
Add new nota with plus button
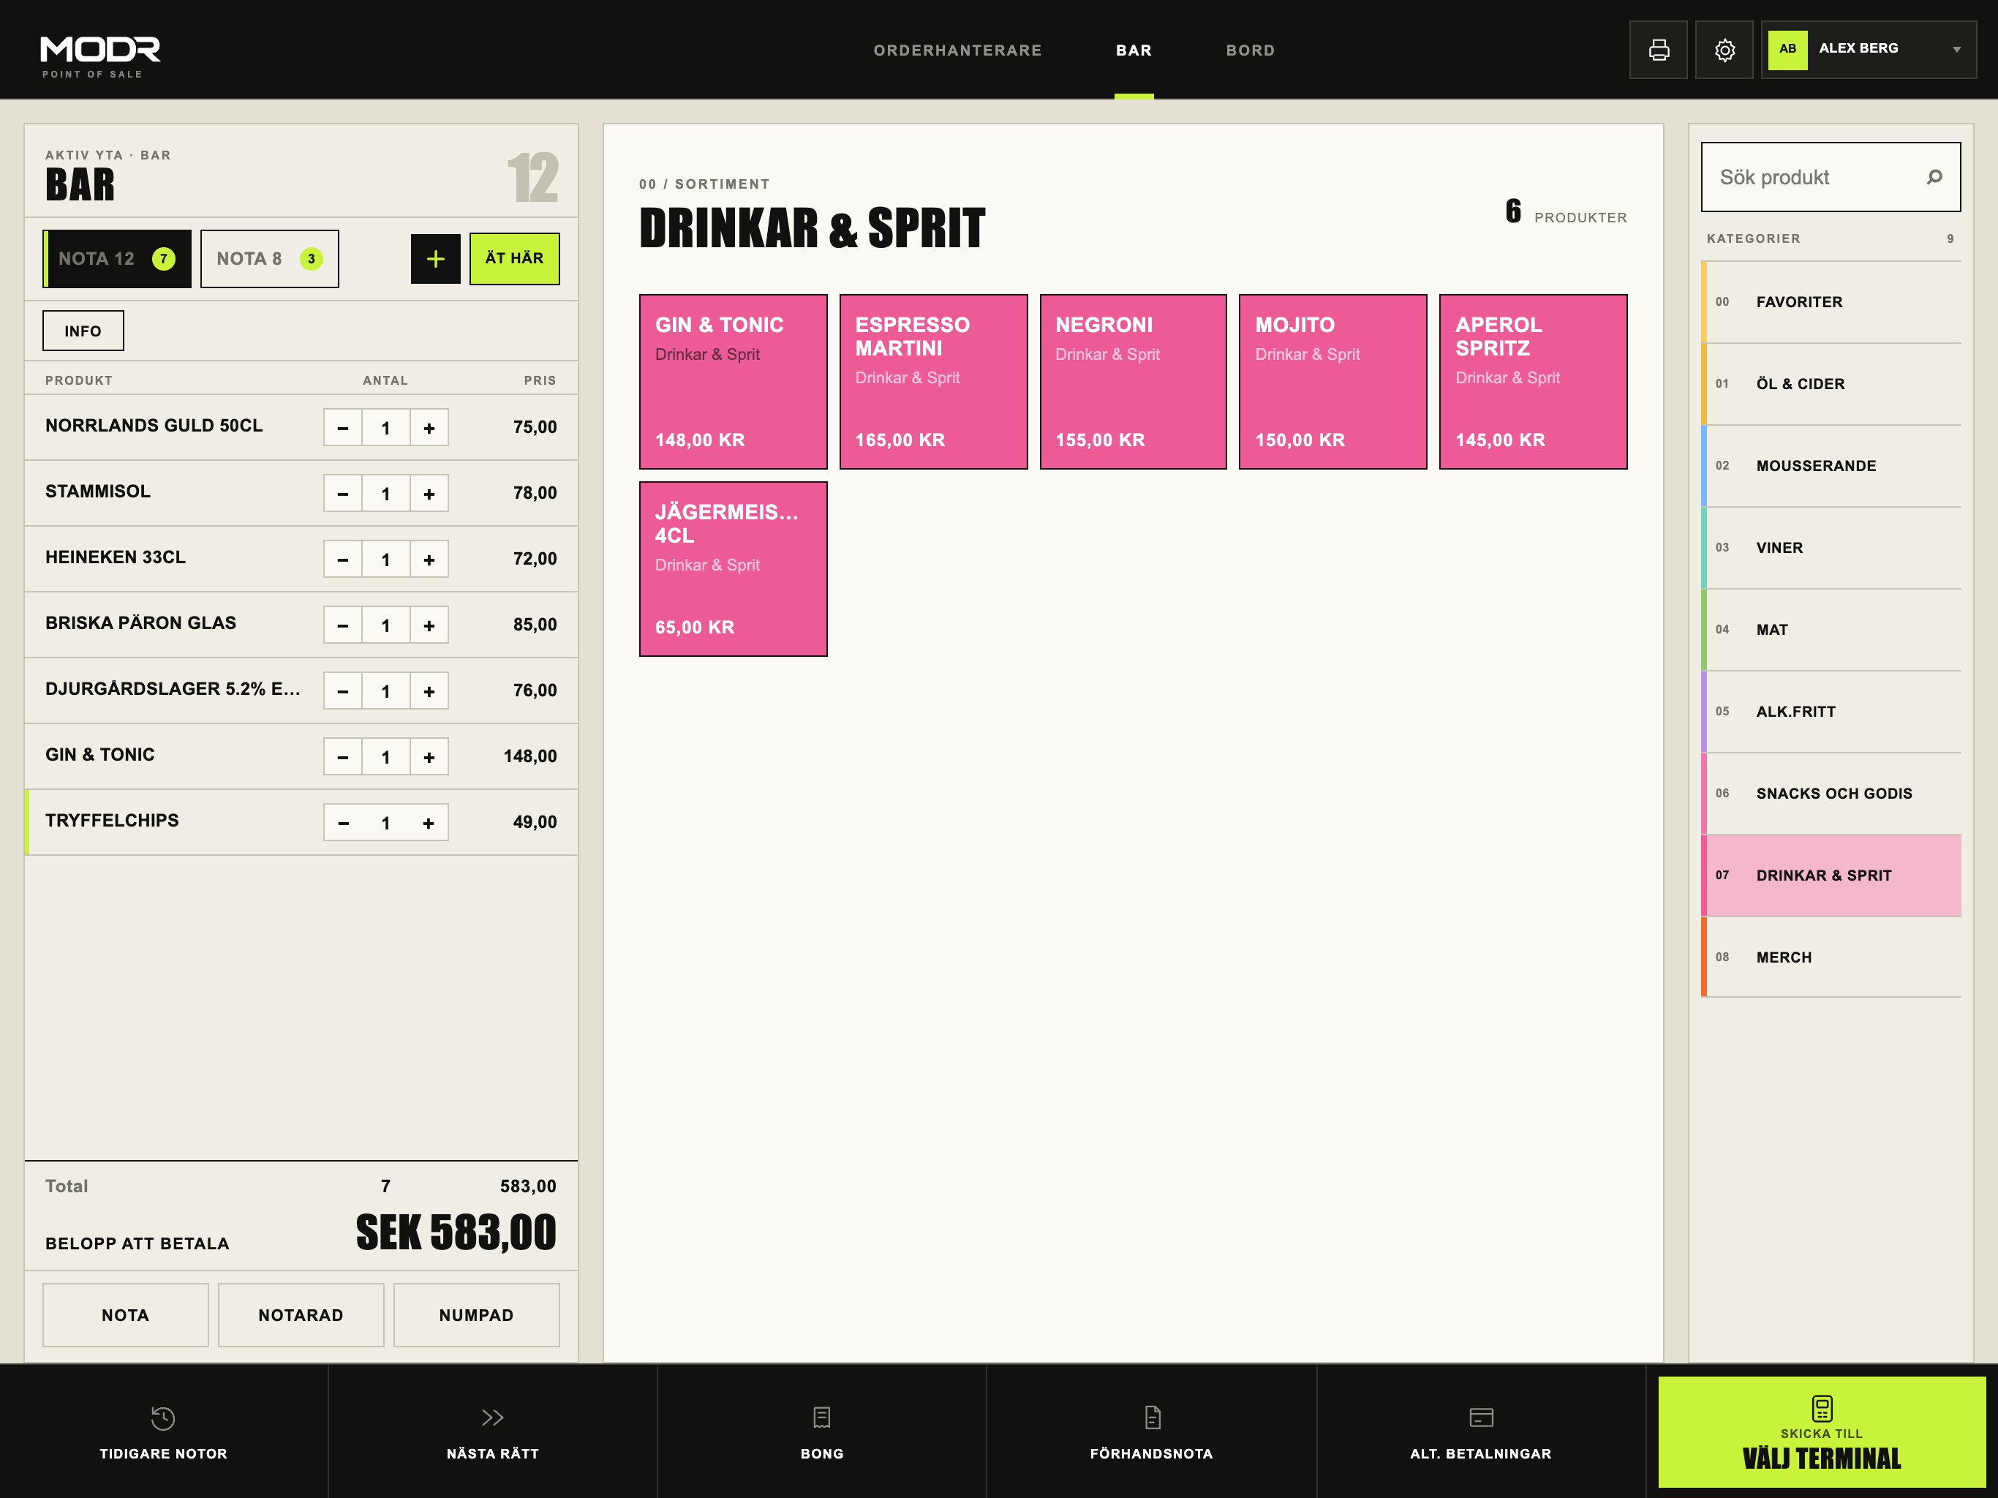coord(435,258)
